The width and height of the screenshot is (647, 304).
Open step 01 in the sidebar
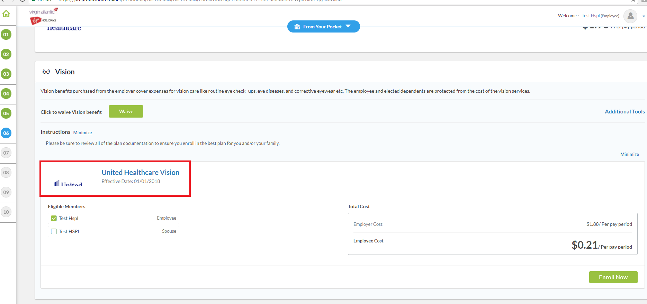[6, 35]
